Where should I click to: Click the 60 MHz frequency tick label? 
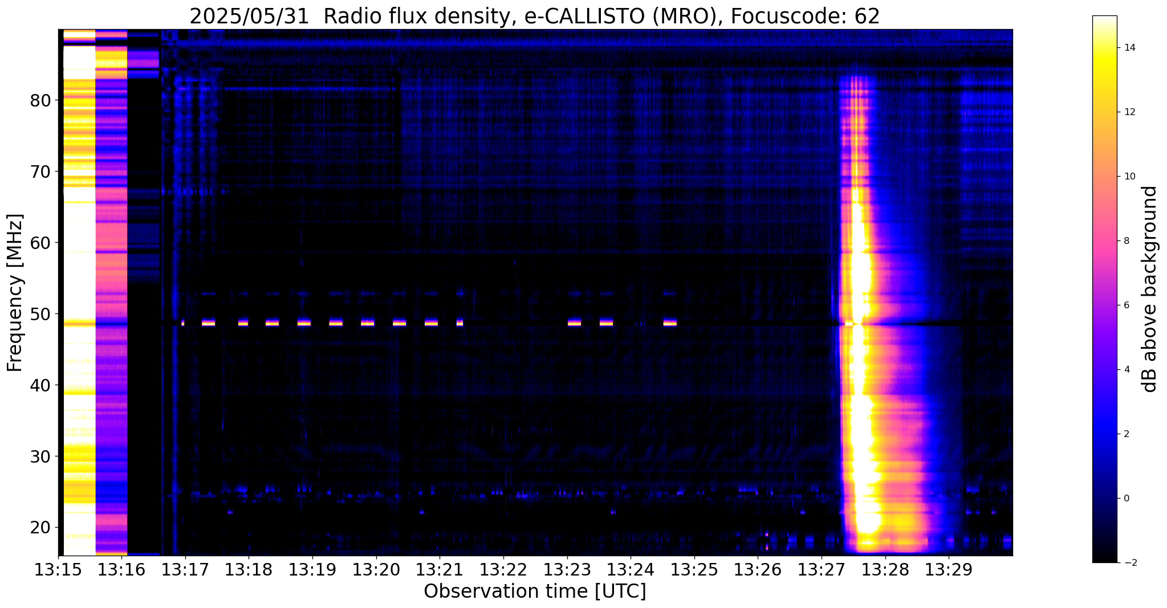(x=40, y=243)
